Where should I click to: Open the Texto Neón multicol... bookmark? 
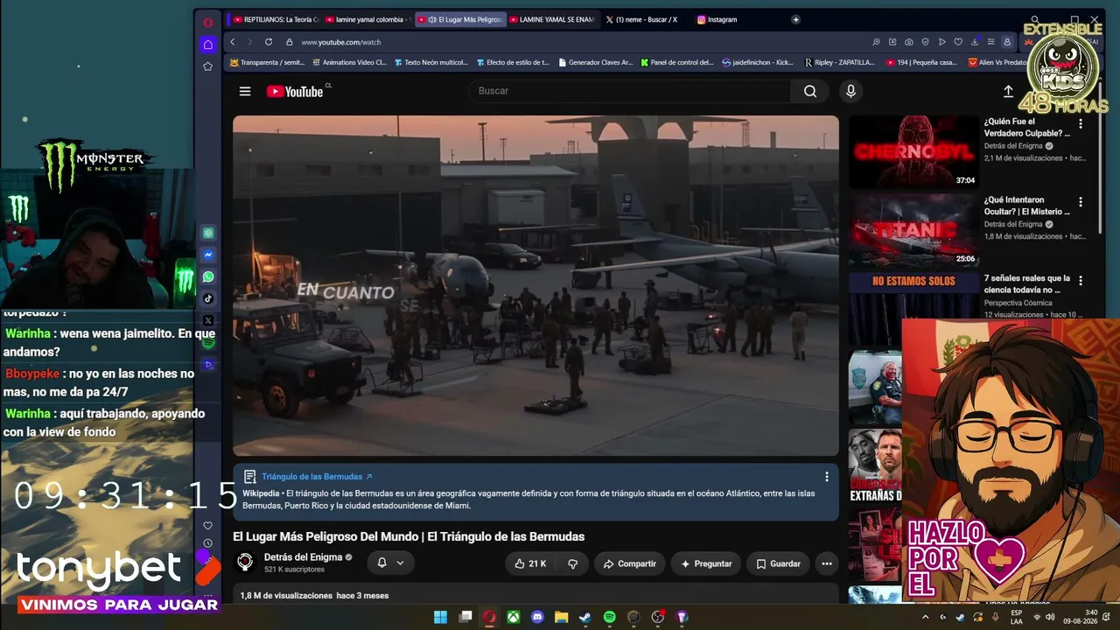(x=431, y=63)
